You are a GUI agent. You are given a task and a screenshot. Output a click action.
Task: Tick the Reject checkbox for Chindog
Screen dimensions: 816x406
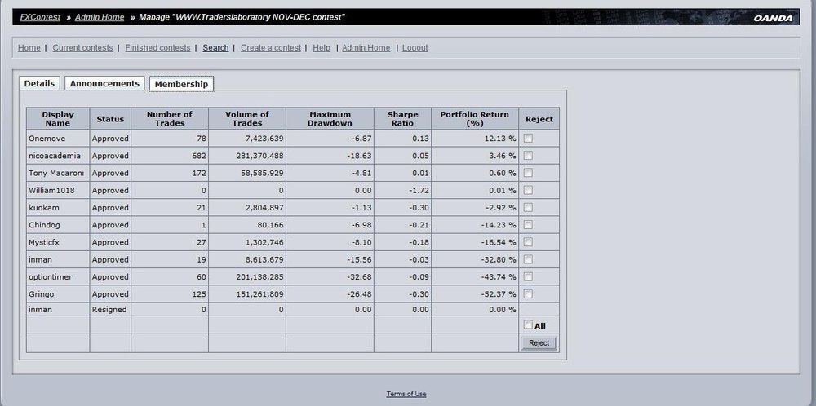pos(528,224)
